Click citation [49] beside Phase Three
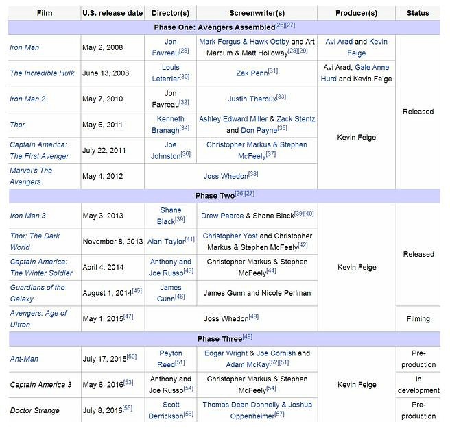450x428 pixels. 248,337
